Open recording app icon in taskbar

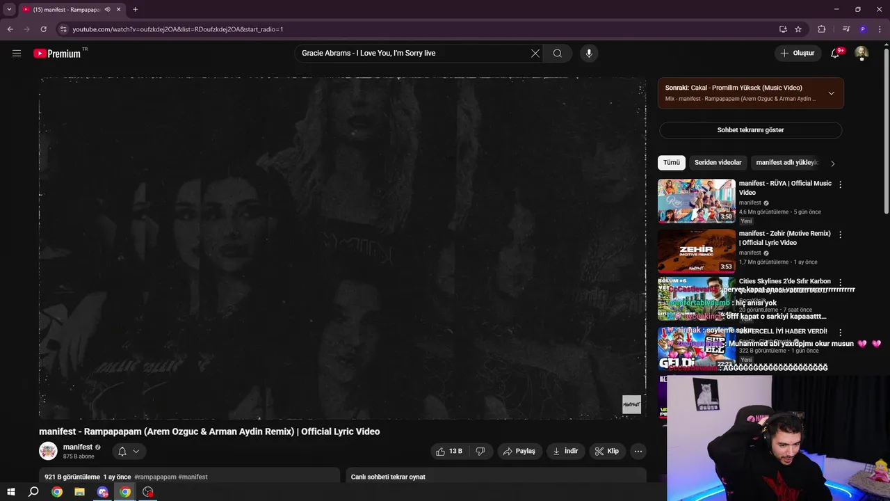[148, 492]
